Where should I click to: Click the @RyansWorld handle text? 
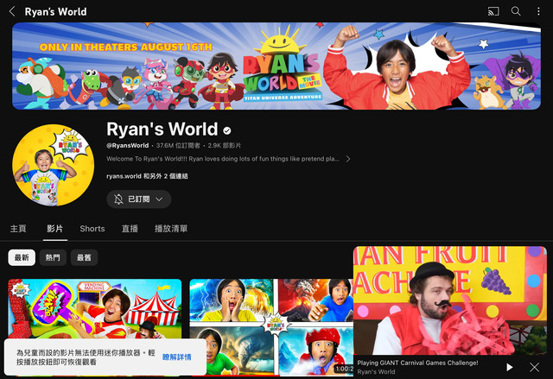128,146
